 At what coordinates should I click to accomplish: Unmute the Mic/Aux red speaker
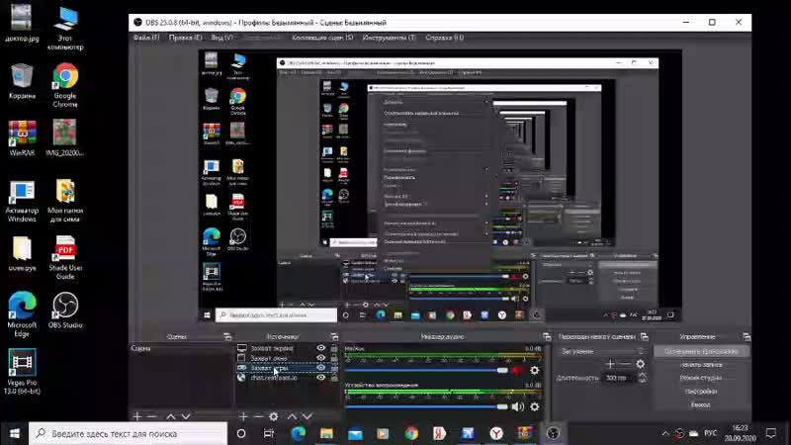pyautogui.click(x=517, y=370)
